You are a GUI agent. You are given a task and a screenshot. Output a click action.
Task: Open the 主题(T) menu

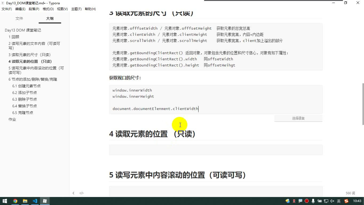tap(76, 9)
